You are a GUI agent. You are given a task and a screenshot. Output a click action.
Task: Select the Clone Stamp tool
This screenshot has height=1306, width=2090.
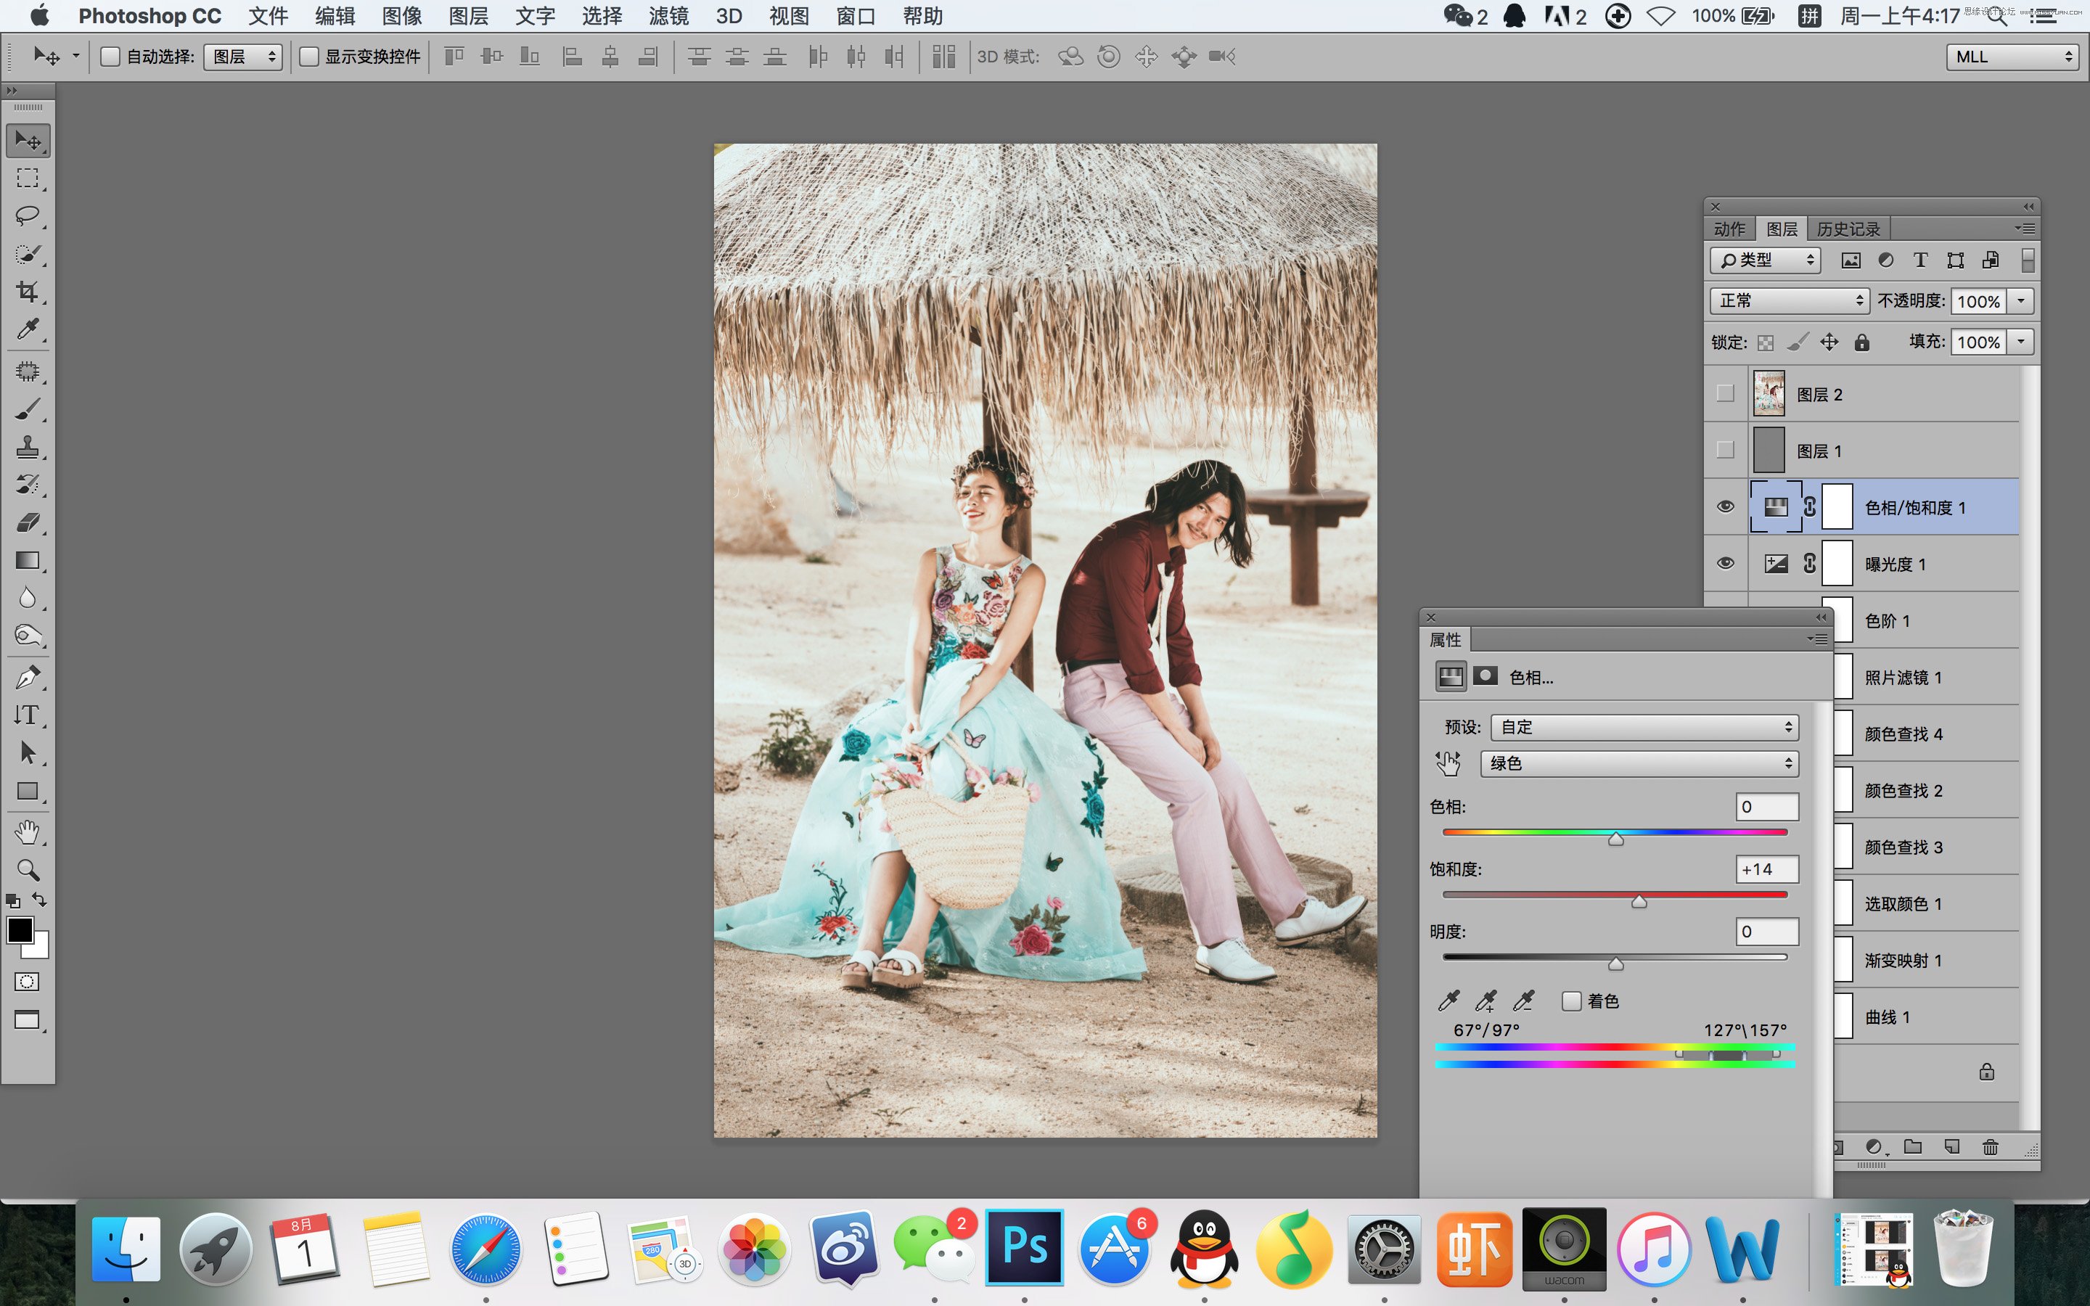[x=28, y=446]
